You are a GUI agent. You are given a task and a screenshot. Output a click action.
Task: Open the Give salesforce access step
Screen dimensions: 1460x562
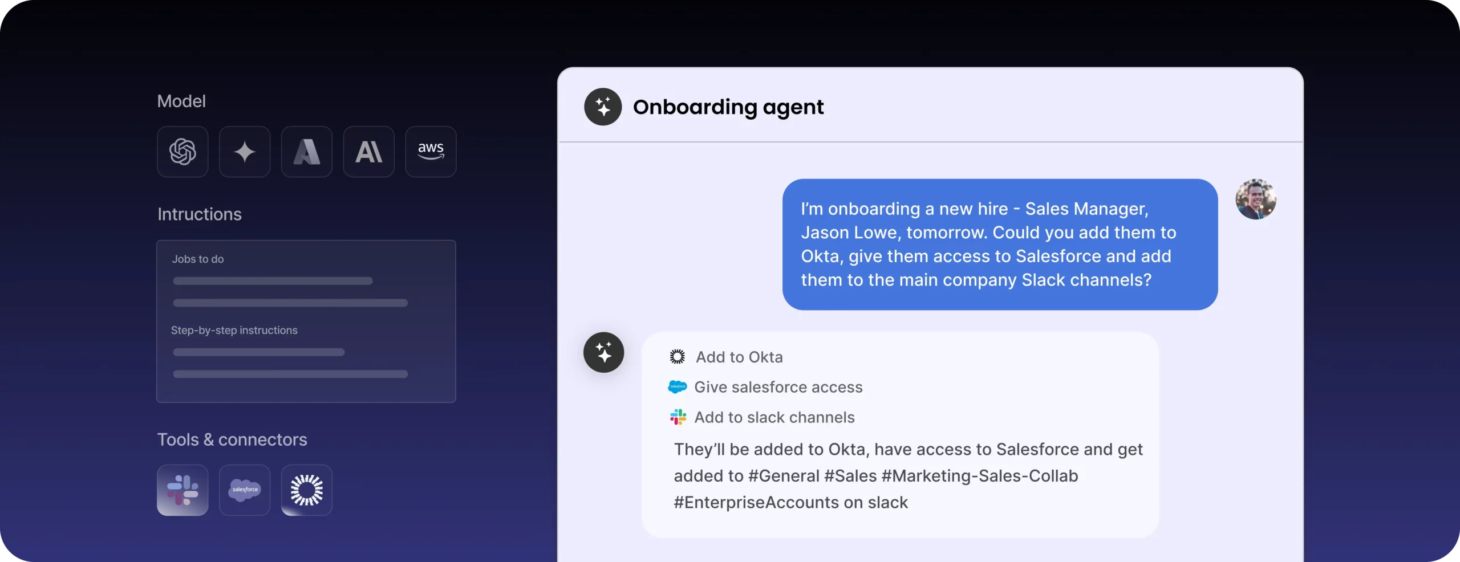pyautogui.click(x=778, y=387)
